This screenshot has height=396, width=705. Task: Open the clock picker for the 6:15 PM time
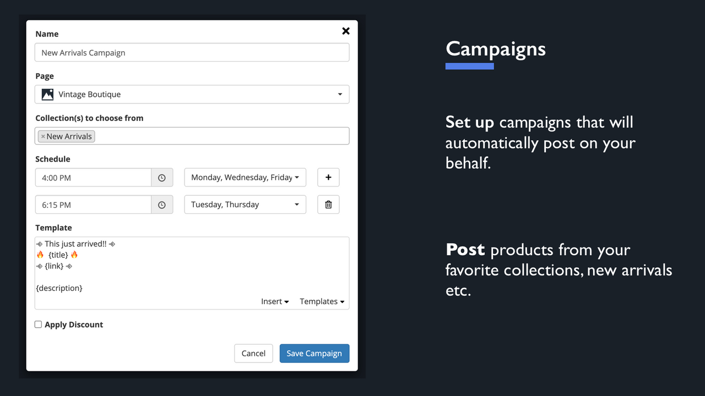point(162,204)
